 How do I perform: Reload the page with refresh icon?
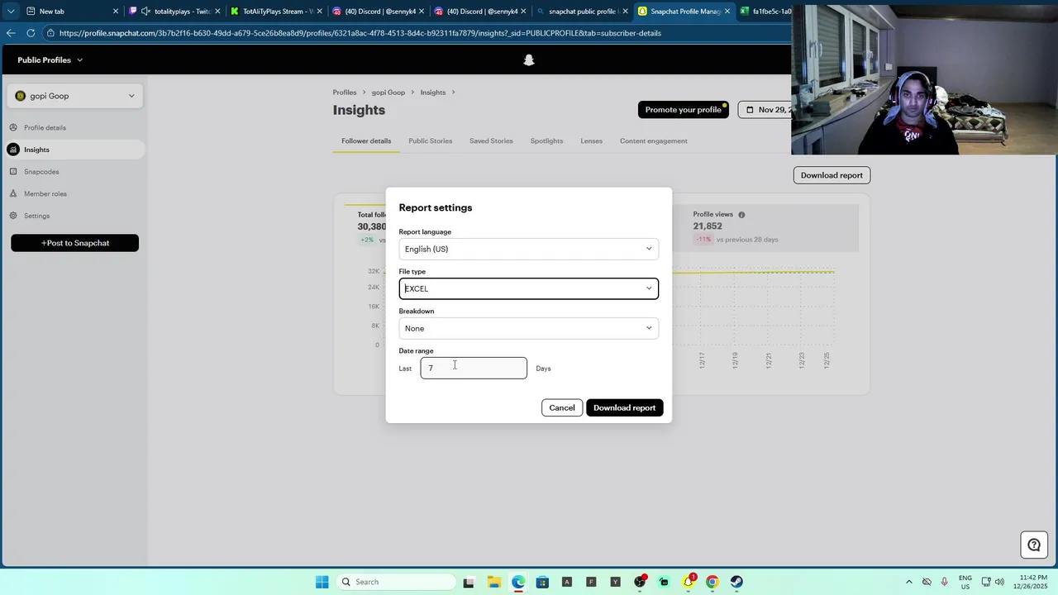[x=31, y=33]
